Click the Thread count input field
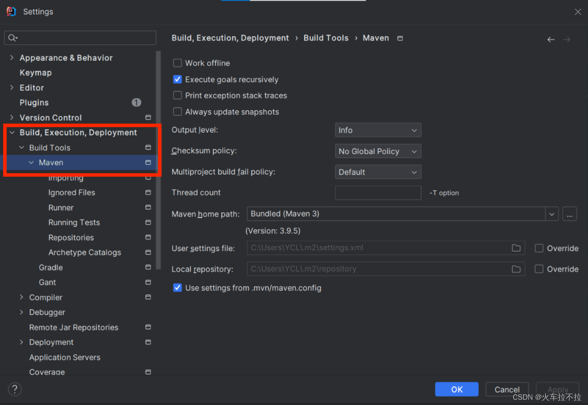The width and height of the screenshot is (588, 405). click(x=378, y=193)
